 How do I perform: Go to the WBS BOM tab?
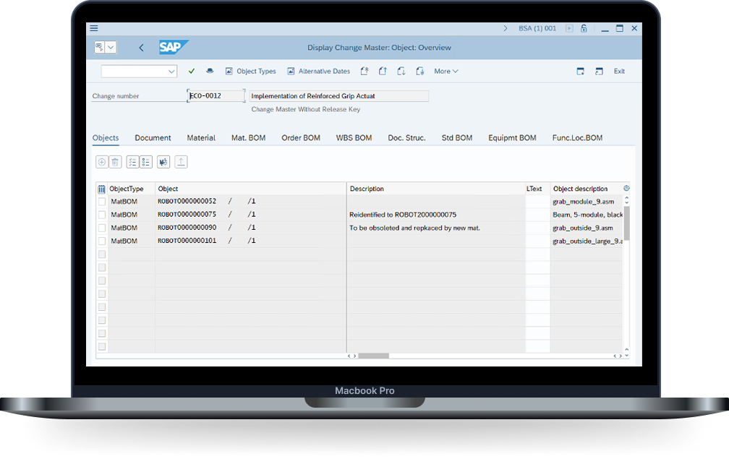354,138
